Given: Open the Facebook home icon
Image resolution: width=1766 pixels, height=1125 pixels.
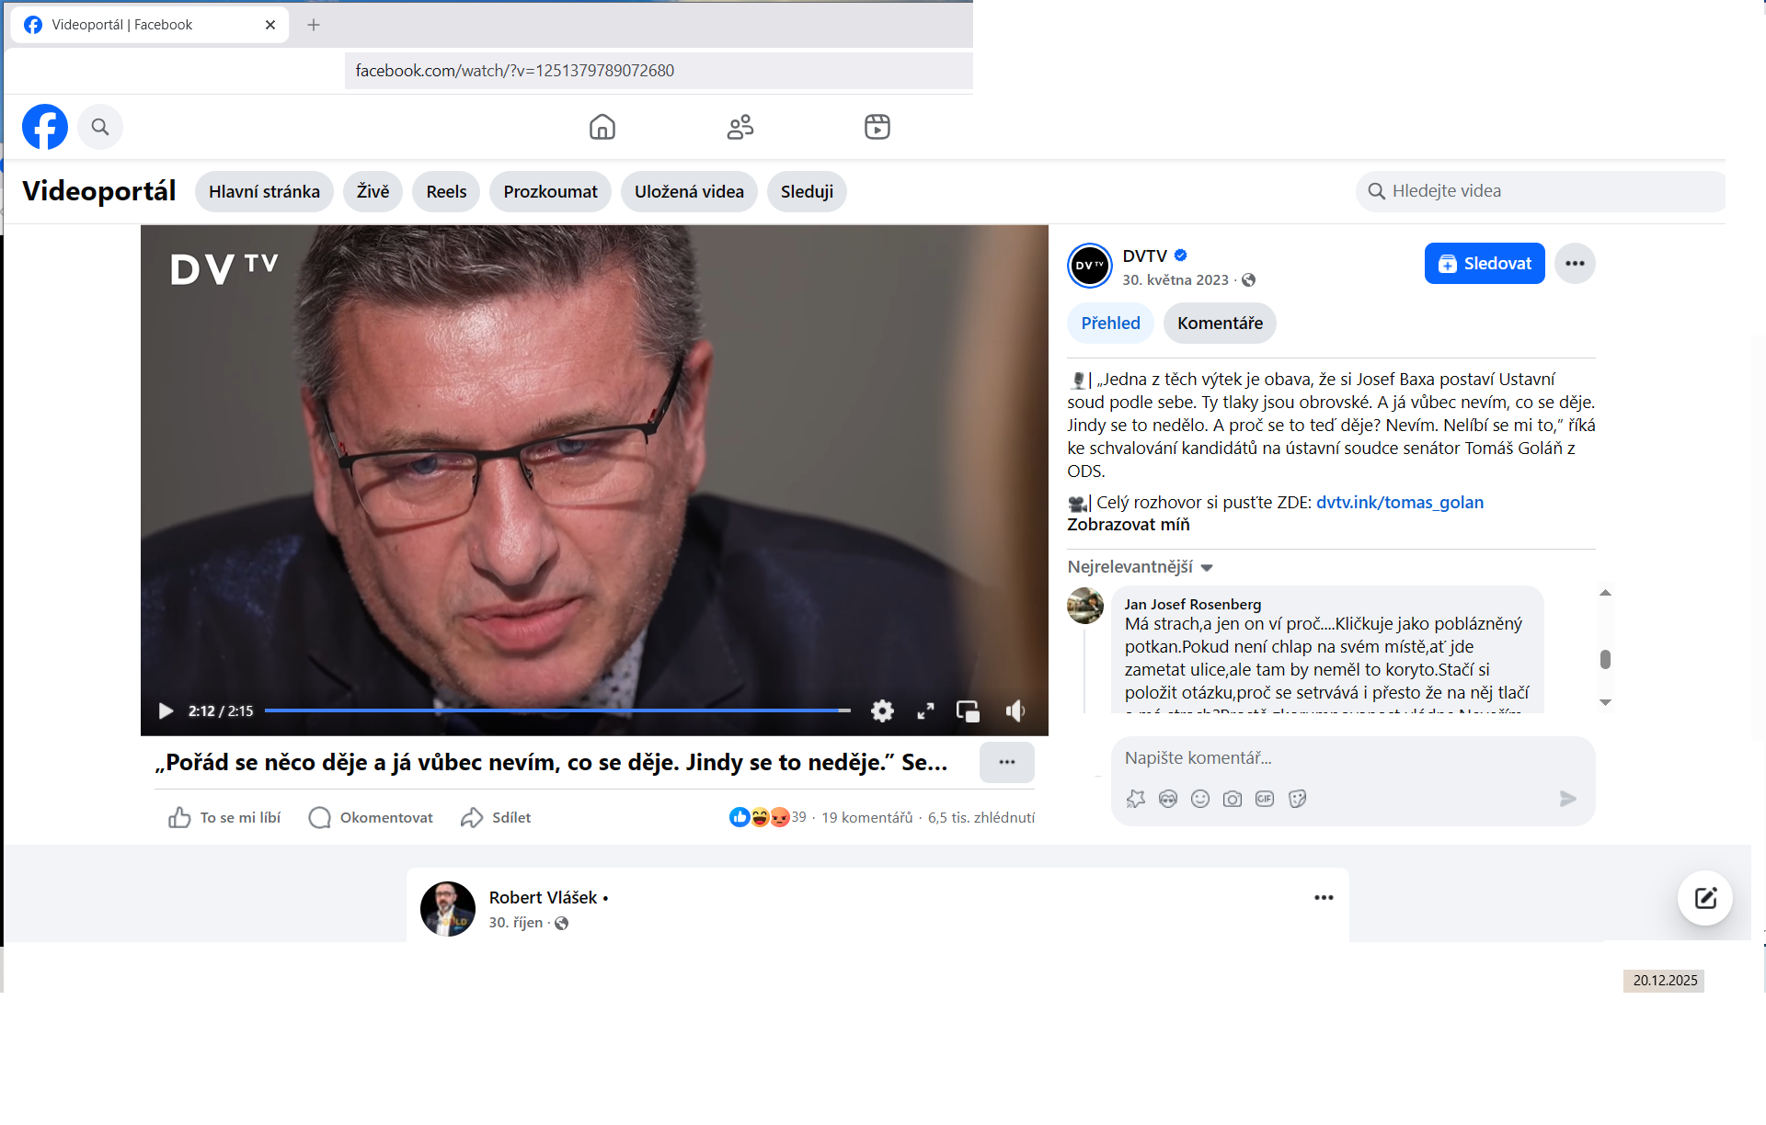Looking at the screenshot, I should 602,127.
